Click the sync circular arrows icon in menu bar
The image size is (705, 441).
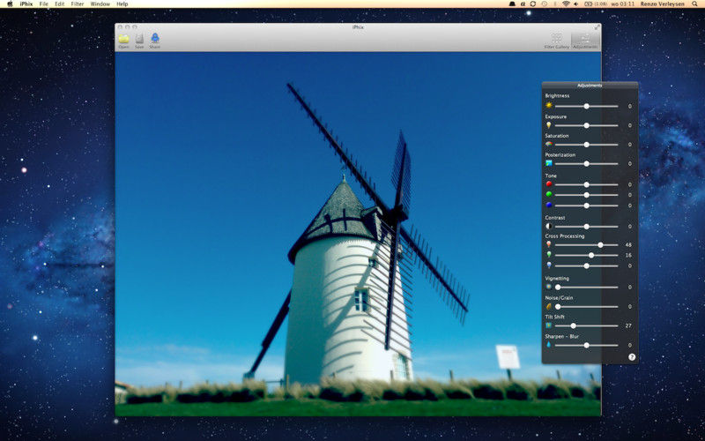533,4
